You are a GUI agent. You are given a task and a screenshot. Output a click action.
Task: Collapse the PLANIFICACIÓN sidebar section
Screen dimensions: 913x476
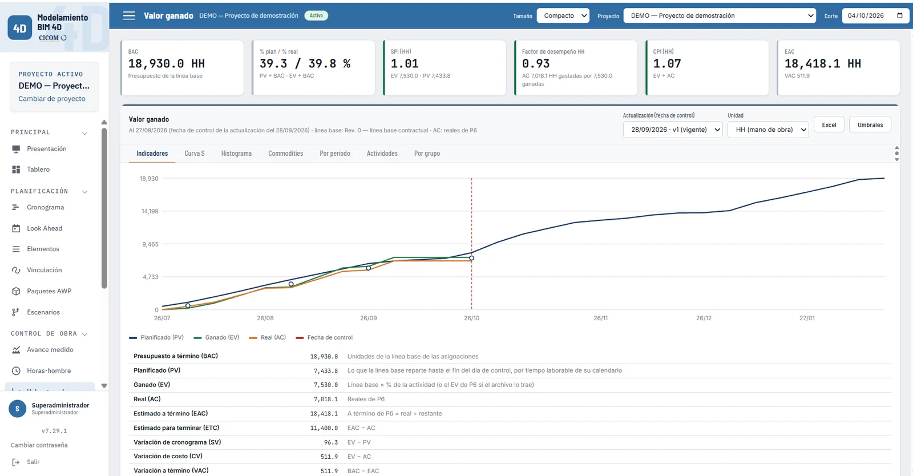(x=84, y=192)
